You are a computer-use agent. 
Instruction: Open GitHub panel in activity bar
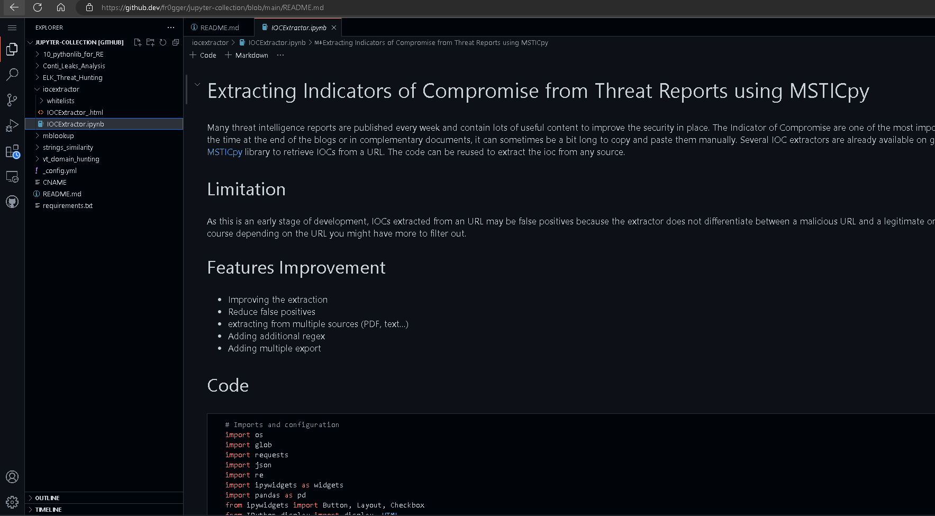pos(12,202)
